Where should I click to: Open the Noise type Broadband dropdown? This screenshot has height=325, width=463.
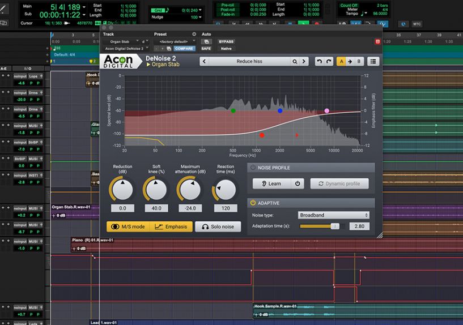[x=333, y=215]
